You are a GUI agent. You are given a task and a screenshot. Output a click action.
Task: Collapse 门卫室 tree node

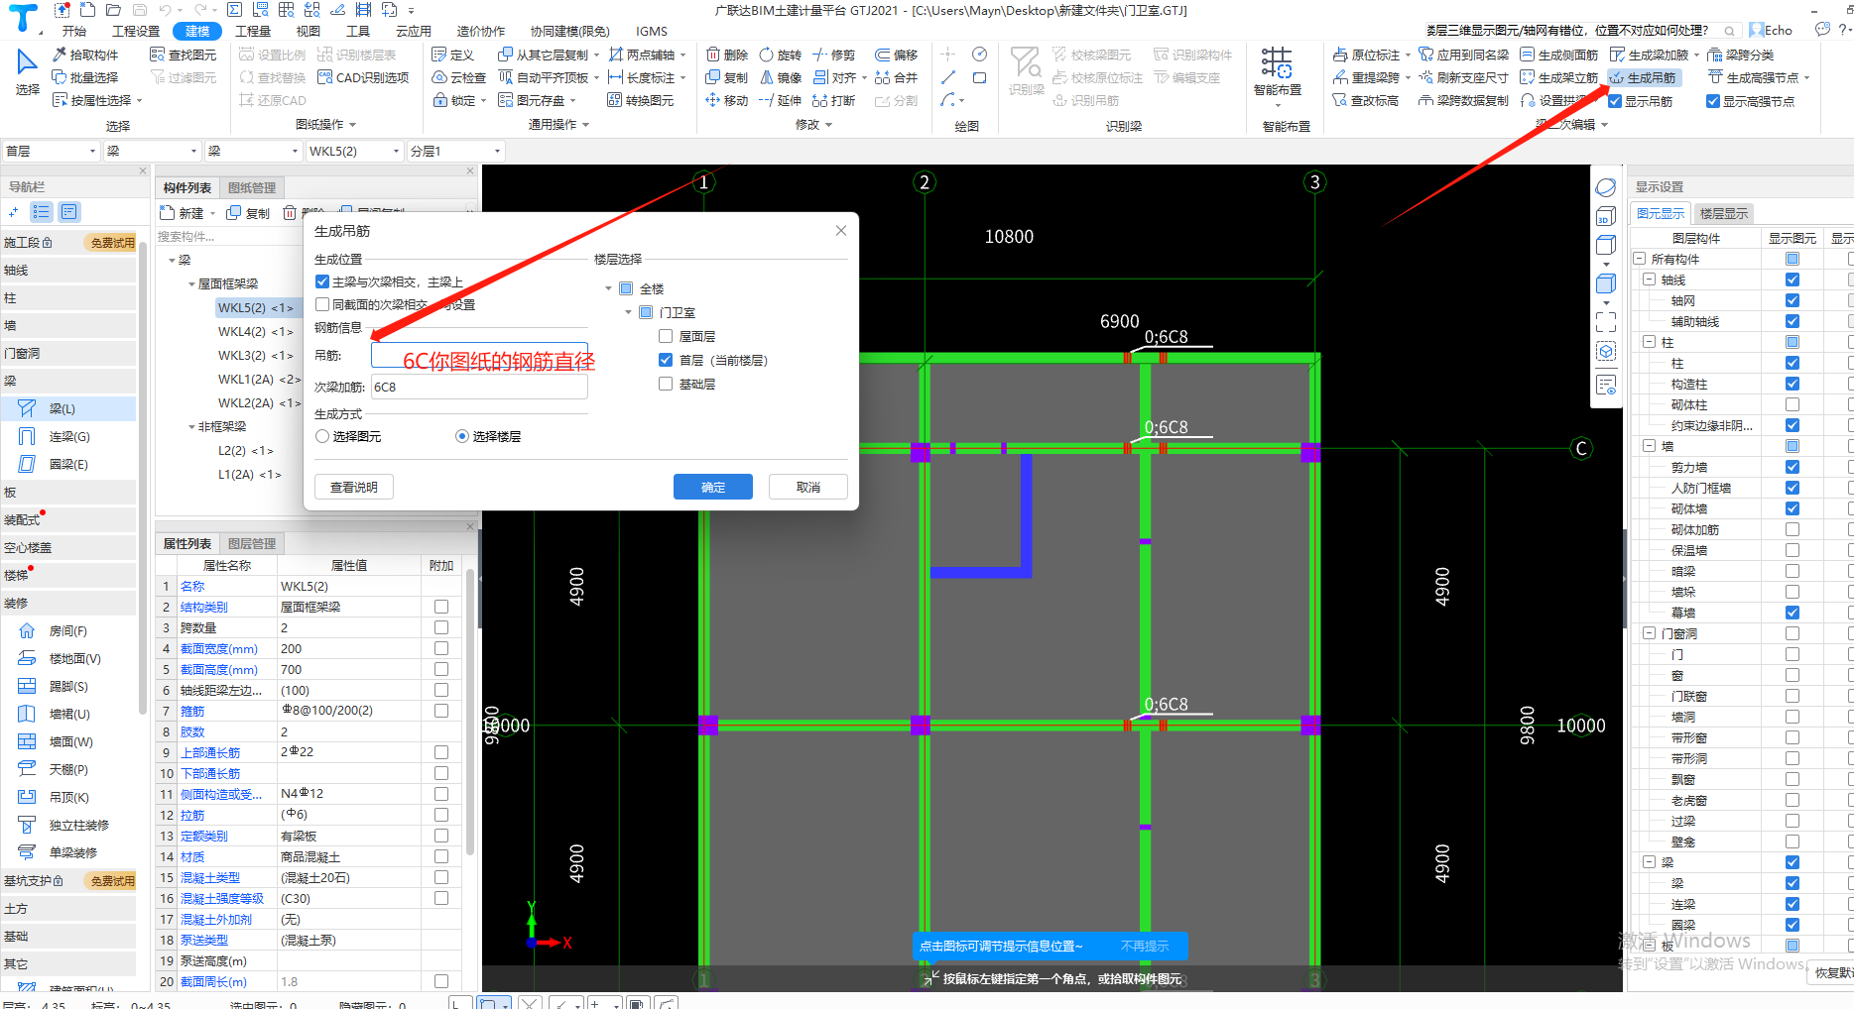tap(628, 312)
